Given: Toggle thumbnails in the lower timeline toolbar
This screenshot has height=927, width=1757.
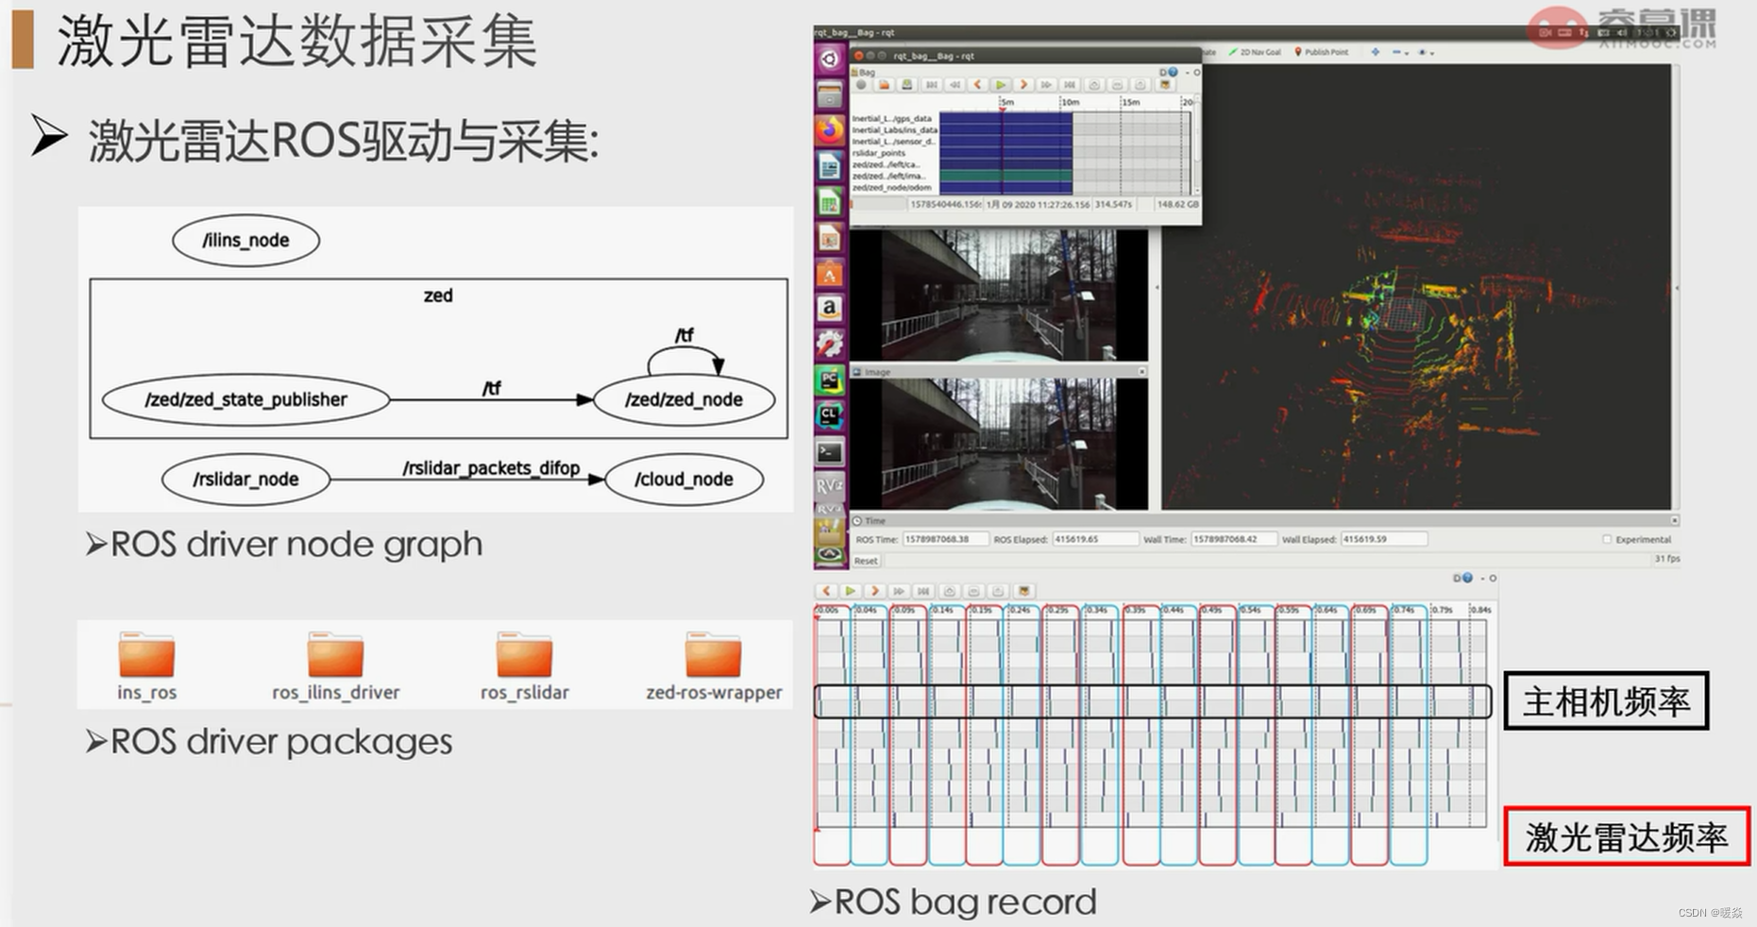Looking at the screenshot, I should [x=1023, y=591].
